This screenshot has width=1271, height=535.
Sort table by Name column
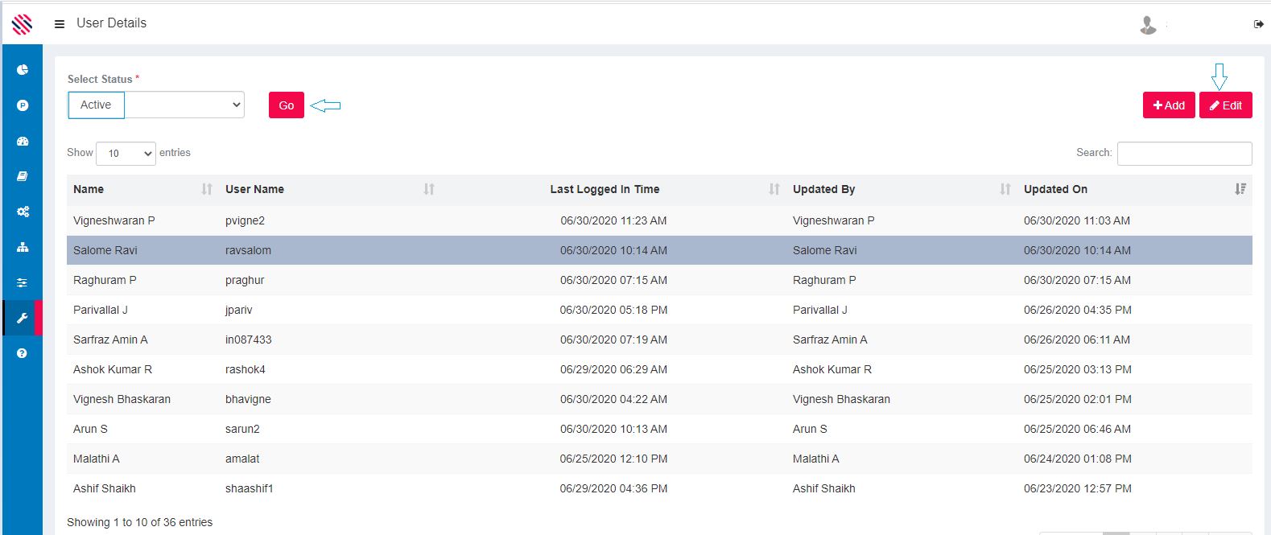click(x=89, y=189)
